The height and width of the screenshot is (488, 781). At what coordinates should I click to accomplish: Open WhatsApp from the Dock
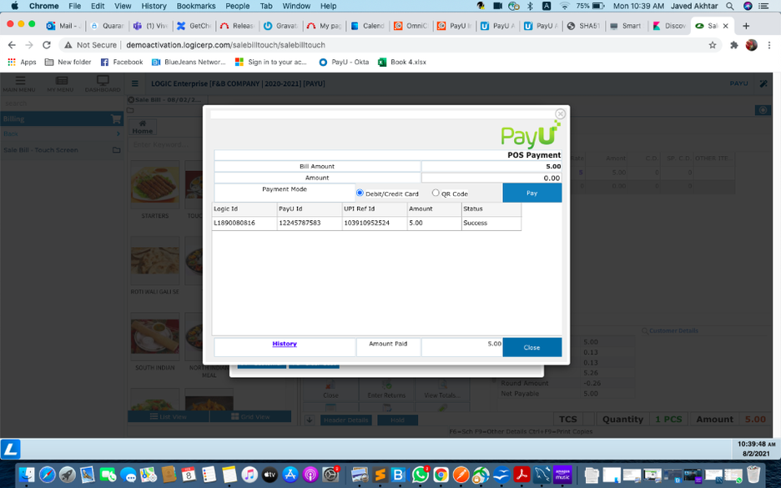pos(420,475)
